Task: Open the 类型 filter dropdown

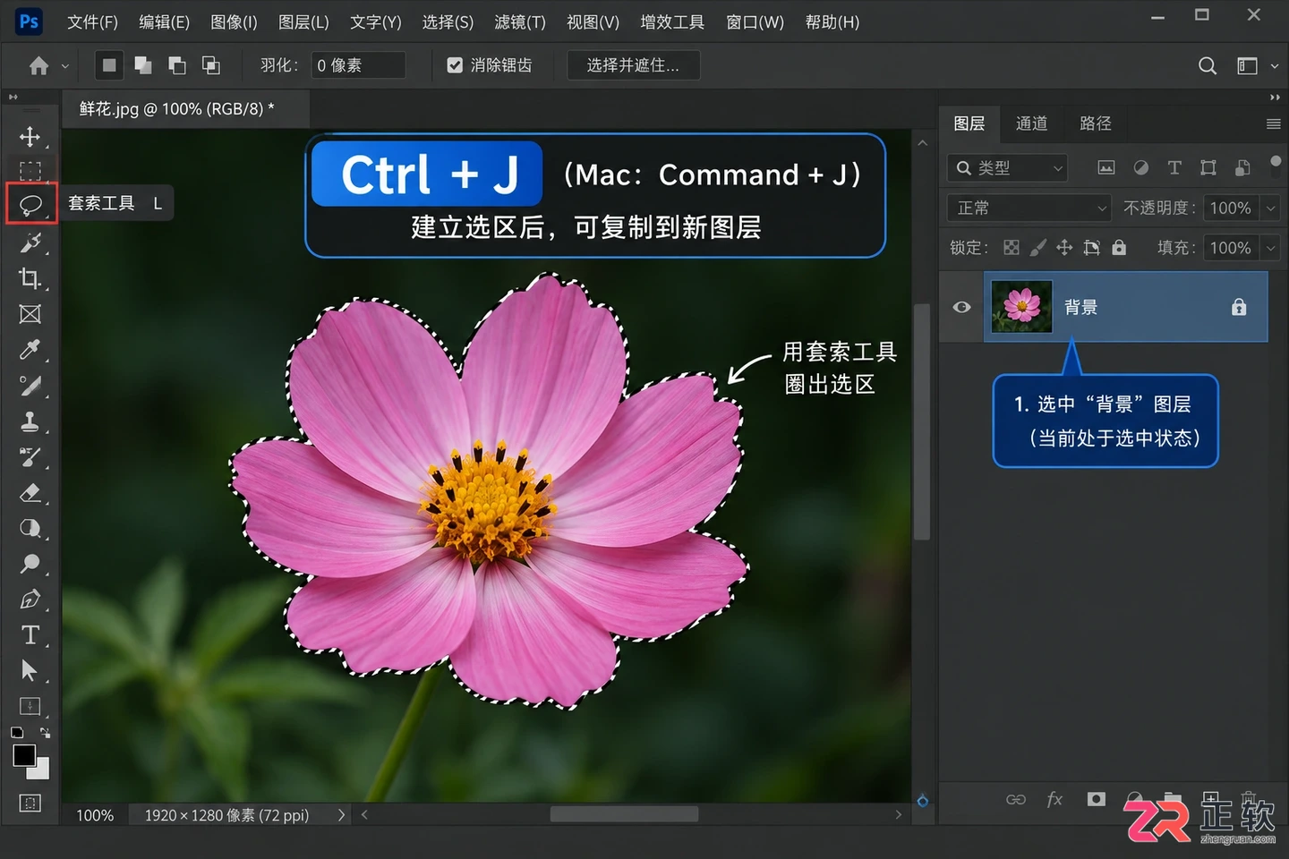Action: click(x=1008, y=167)
